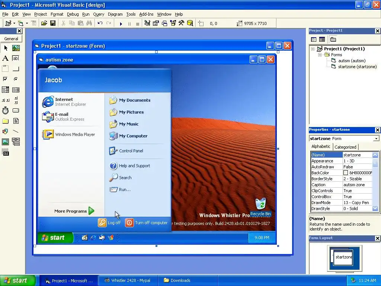The height and width of the screenshot is (286, 381).
Task: Click View Object in Project panel
Action: tap(322, 39)
